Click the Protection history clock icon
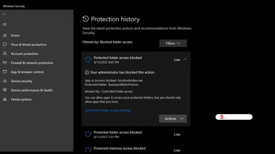The image size is (275, 154). (86, 19)
